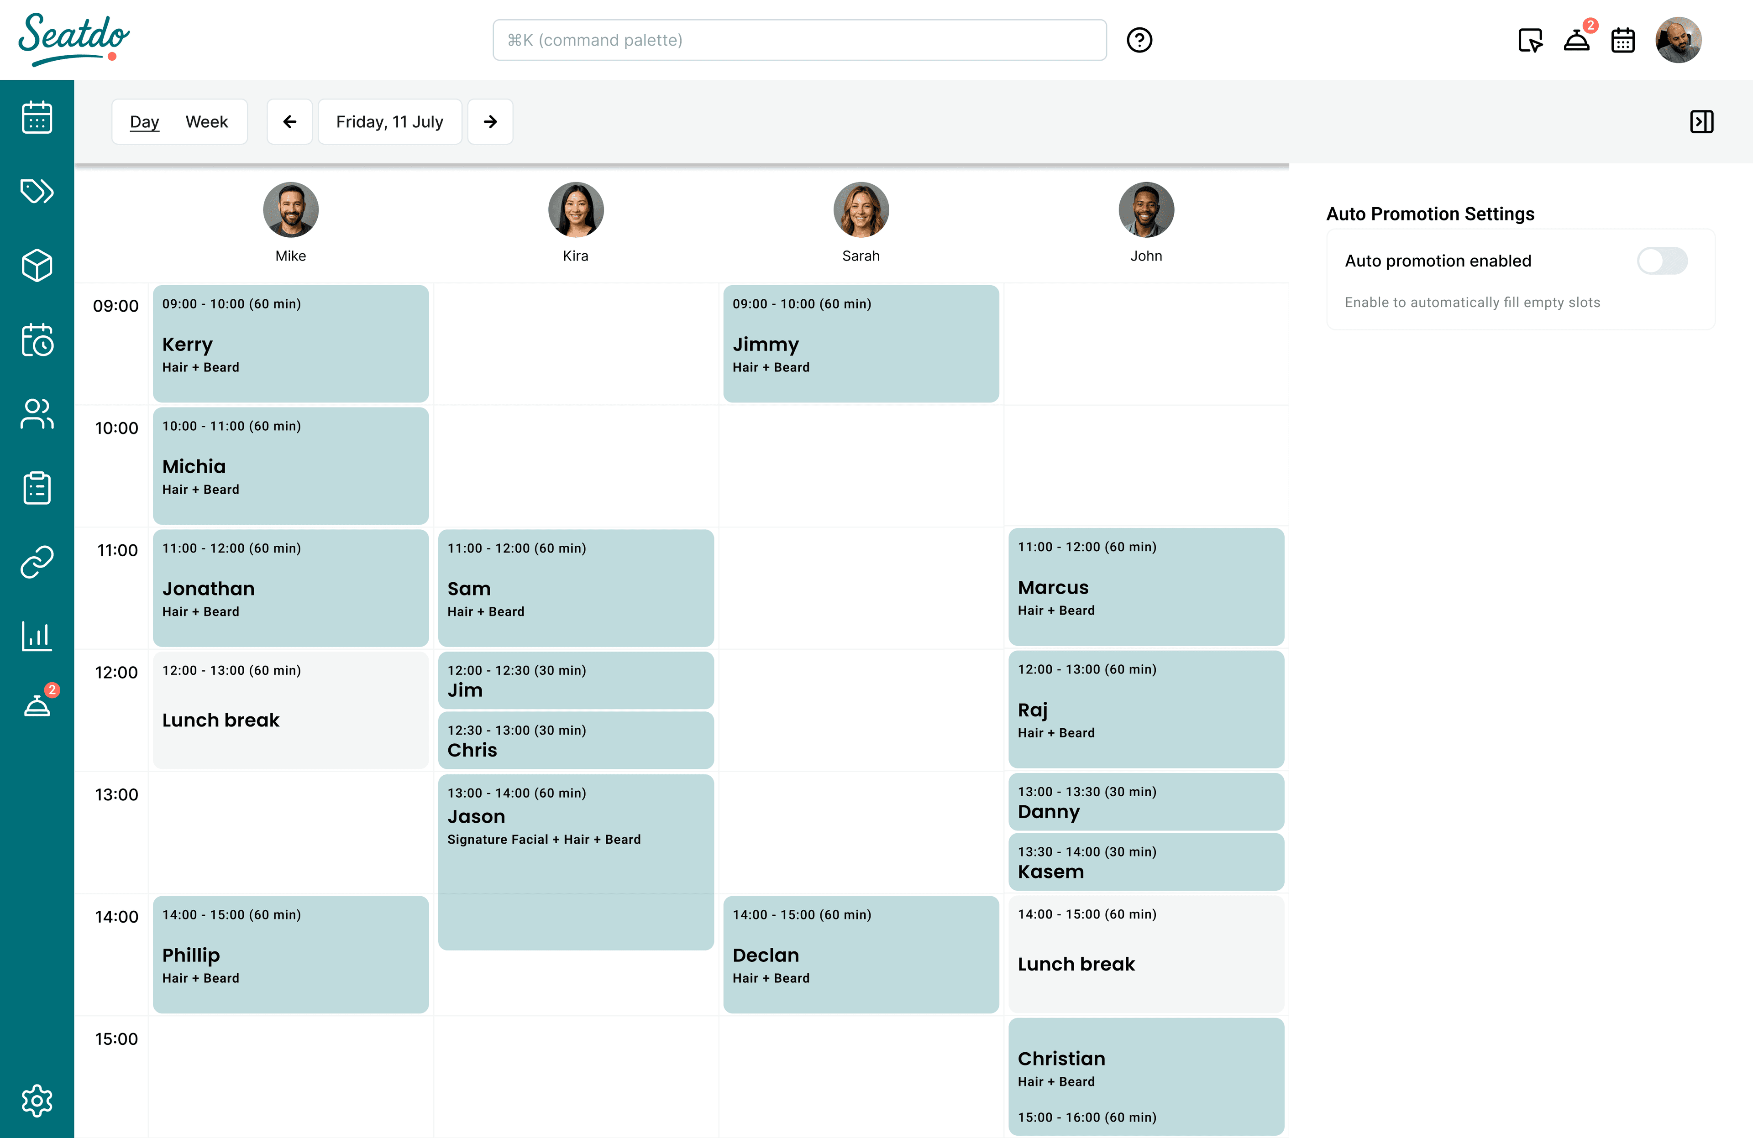
Task: Click the help question mark icon
Action: [1139, 40]
